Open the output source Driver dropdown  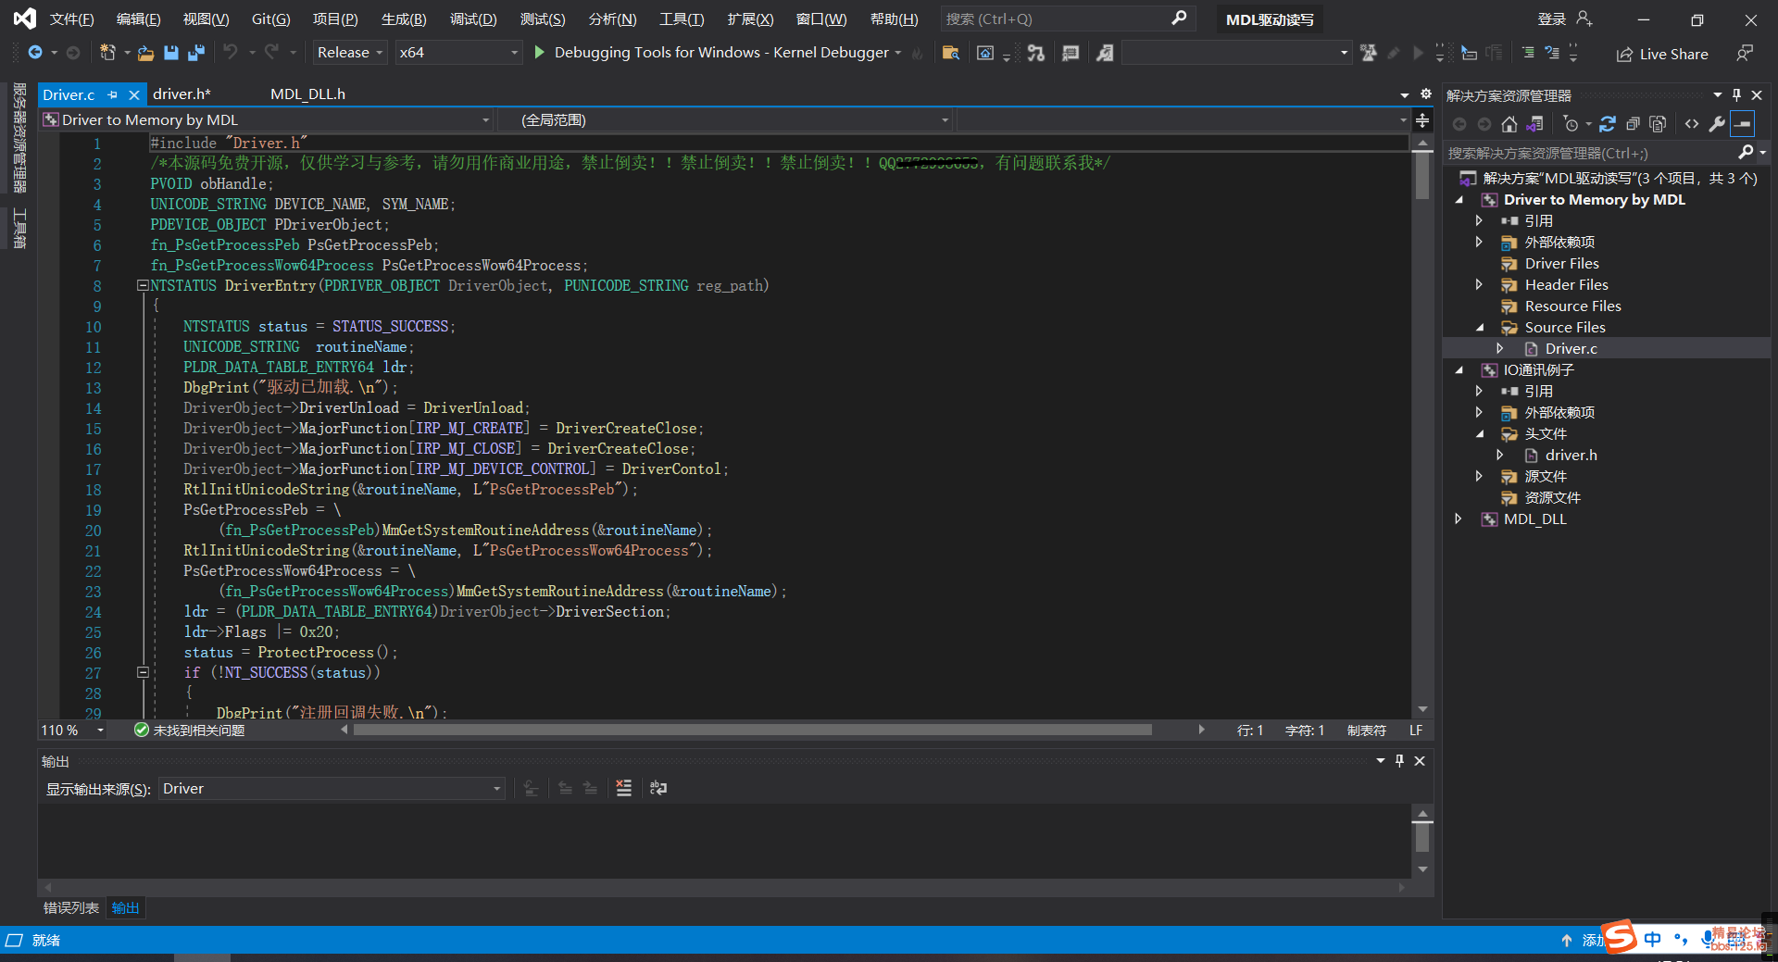click(332, 789)
